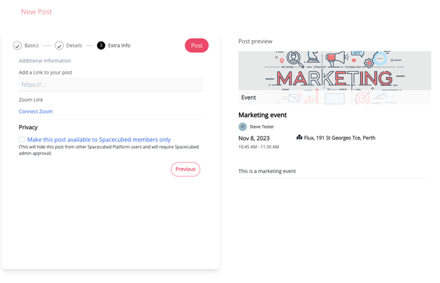Select the Extra Info step label
440x283 pixels.
pos(119,45)
